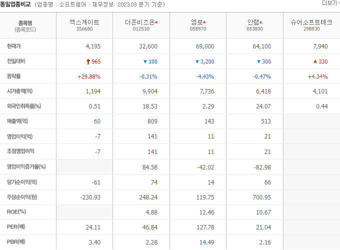Screen dimensions: 340x250
Task: Click the market cap value 7,736
Action: [207, 91]
